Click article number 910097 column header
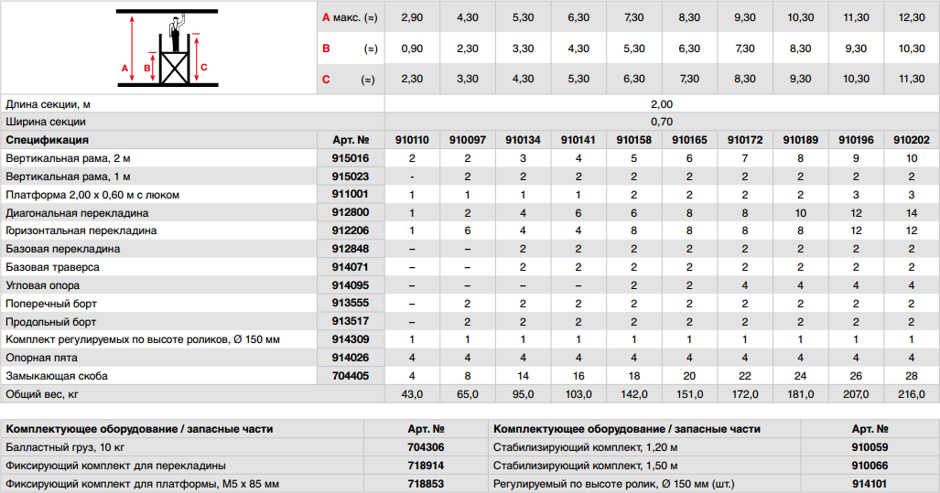This screenshot has width=940, height=493. pos(468,140)
